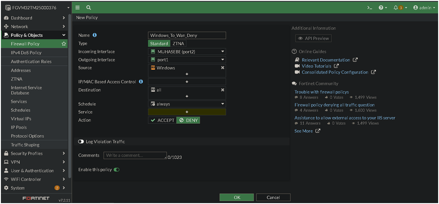Expand Network menu

[35, 26]
